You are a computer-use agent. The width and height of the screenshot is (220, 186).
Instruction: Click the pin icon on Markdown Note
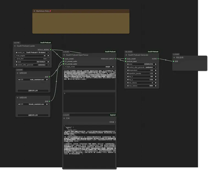pyautogui.click(x=50, y=11)
